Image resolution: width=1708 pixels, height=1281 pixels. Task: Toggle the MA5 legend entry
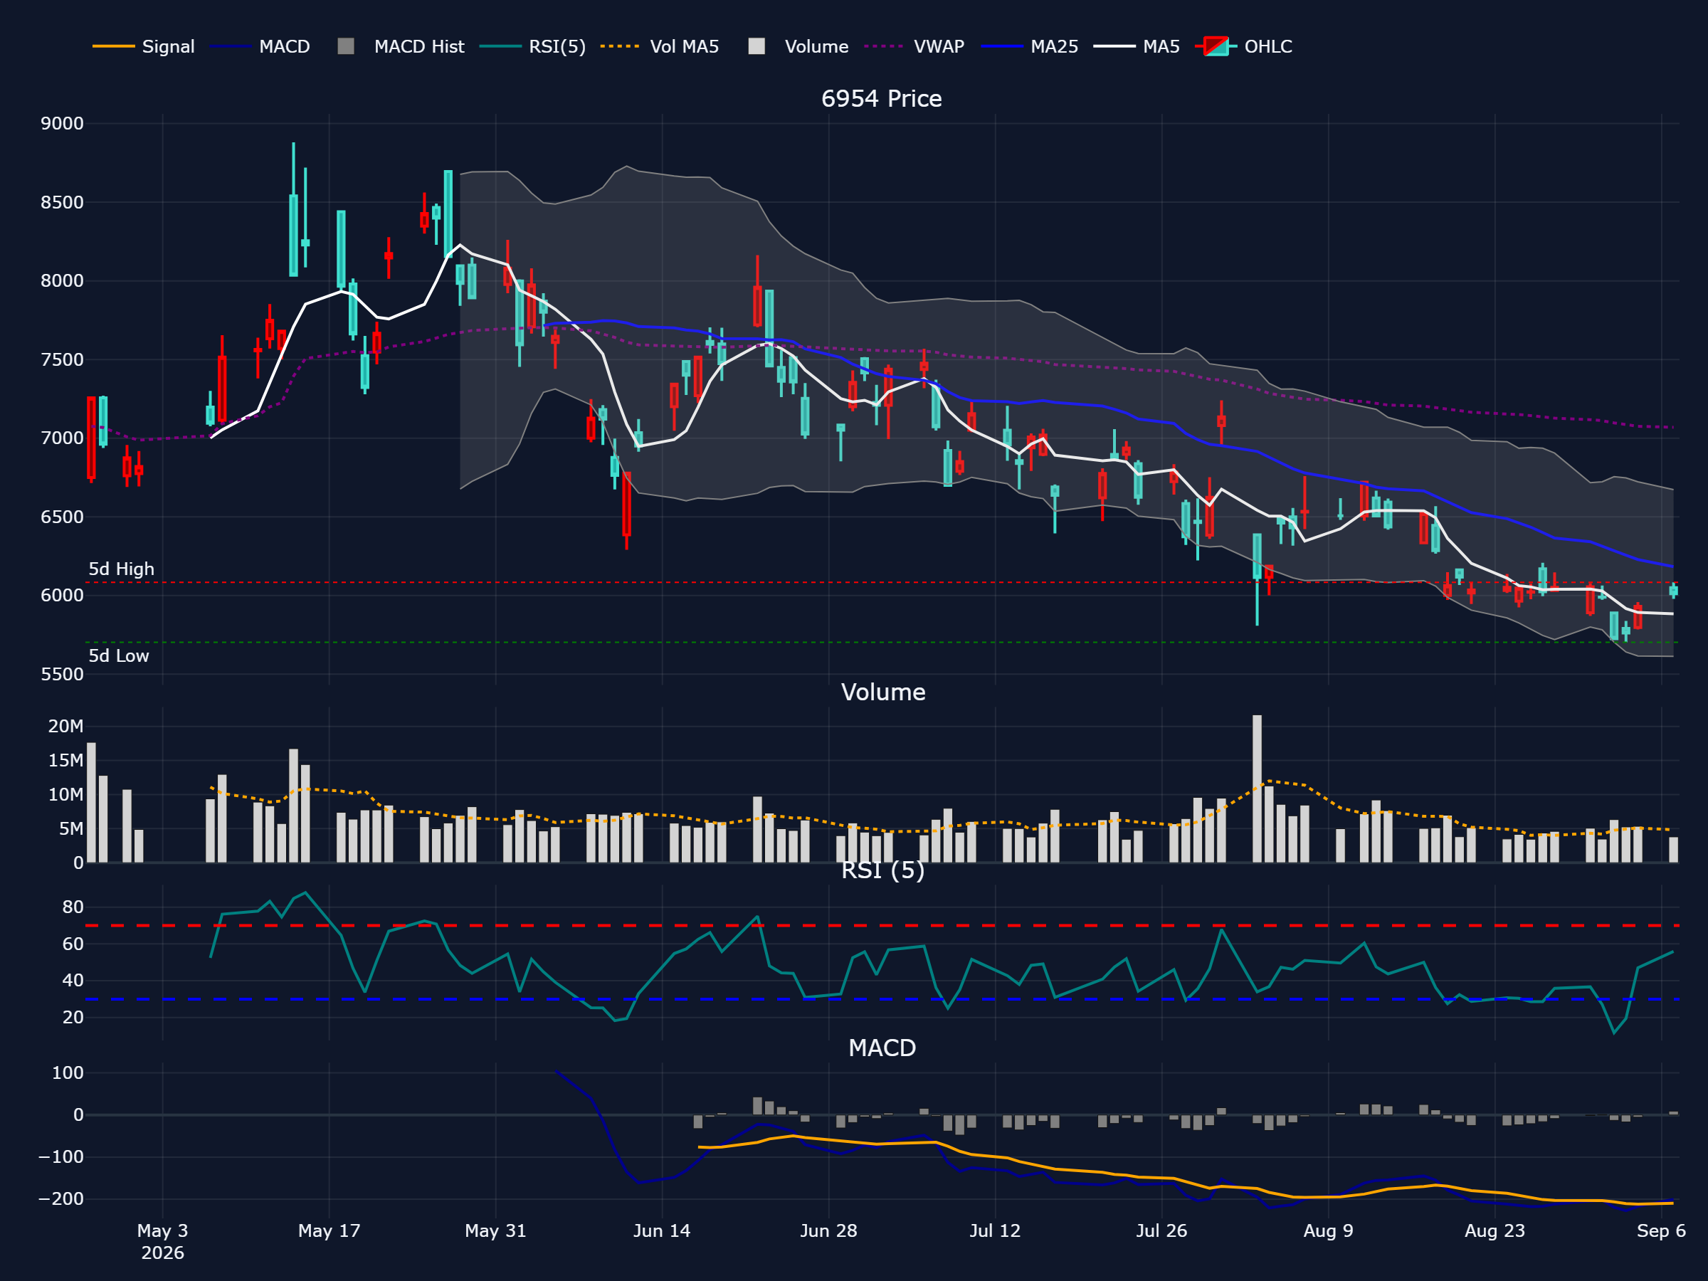coord(1137,46)
